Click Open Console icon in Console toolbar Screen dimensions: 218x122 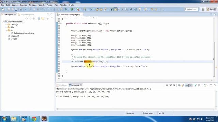pyautogui.click(x=205, y=85)
